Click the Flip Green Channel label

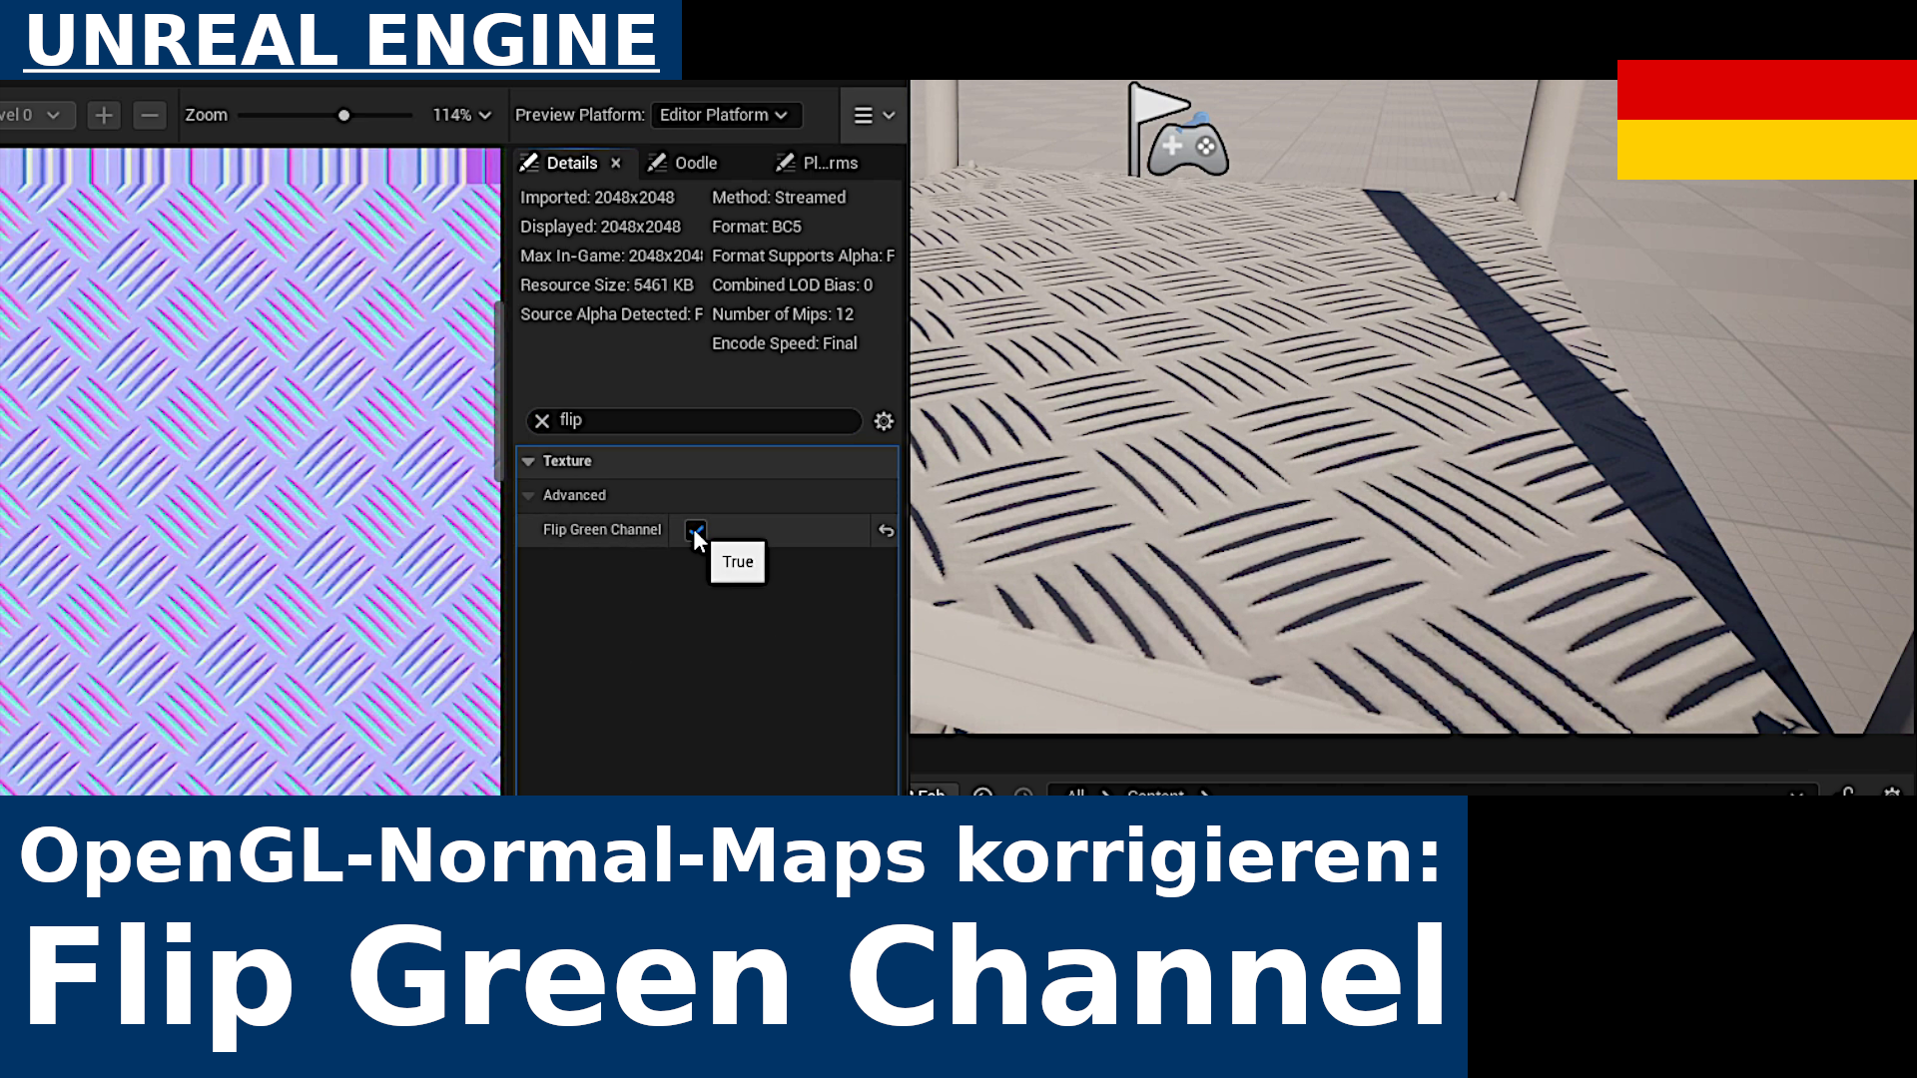602,530
